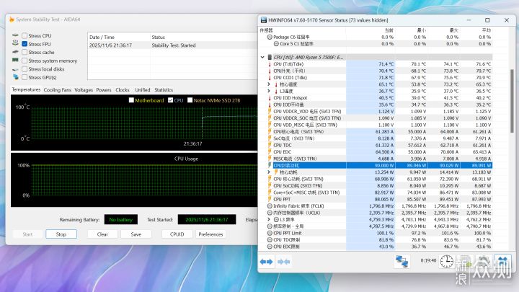Click the chip icon beside Stress cache
Viewport: 519px width, 292px height.
coord(15,52)
